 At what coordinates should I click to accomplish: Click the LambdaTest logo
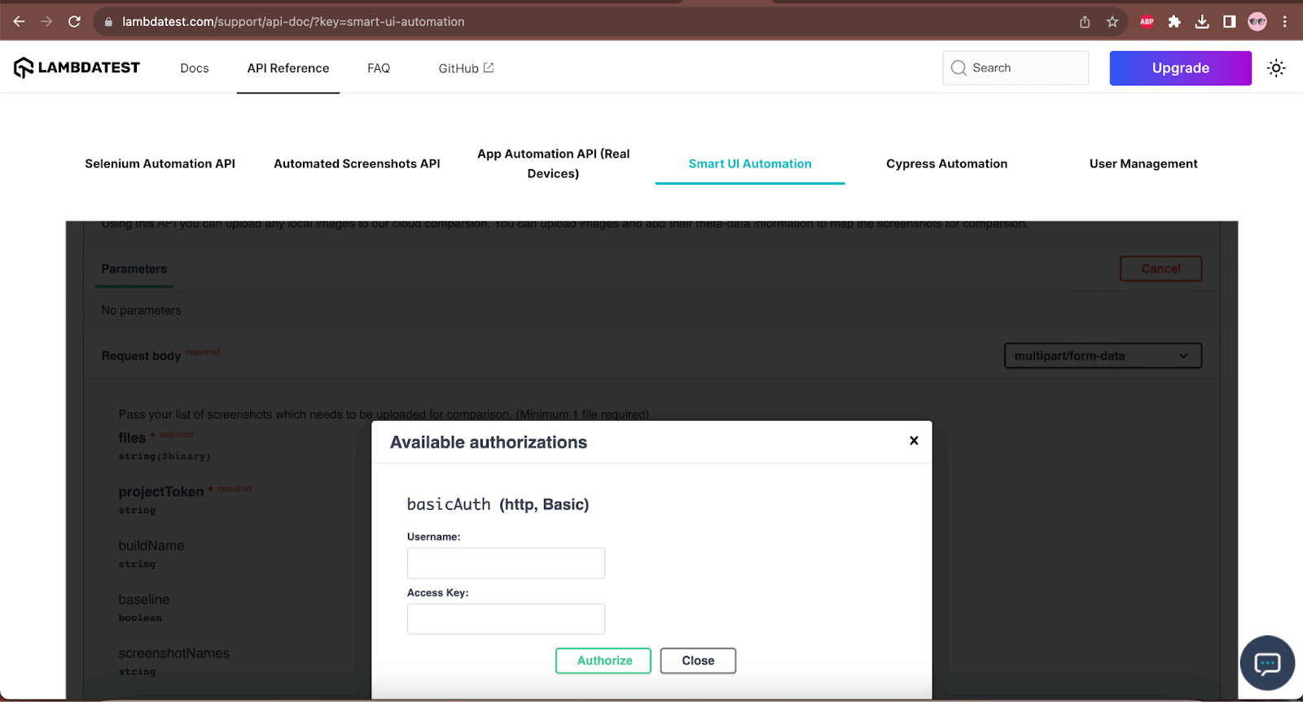tap(77, 68)
